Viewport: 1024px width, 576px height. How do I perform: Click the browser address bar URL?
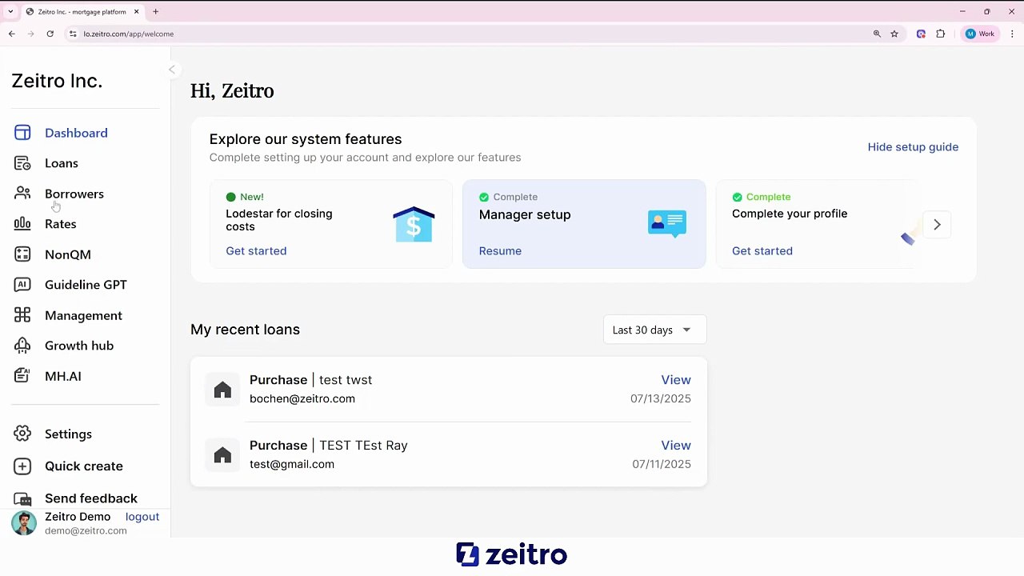(128, 34)
